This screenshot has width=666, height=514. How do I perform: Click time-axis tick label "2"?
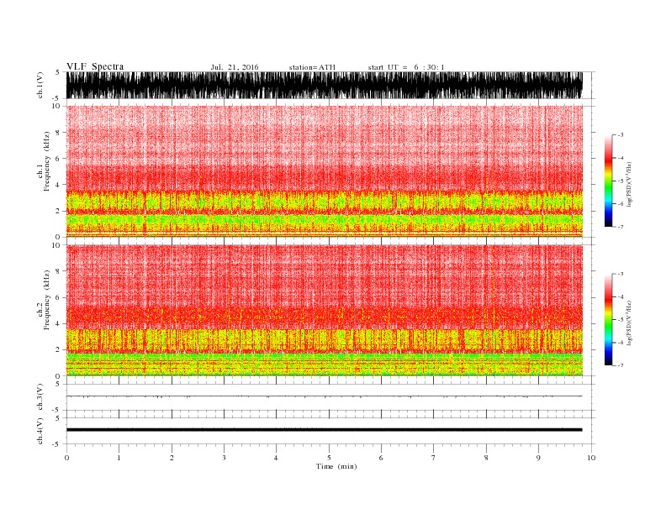coord(172,458)
